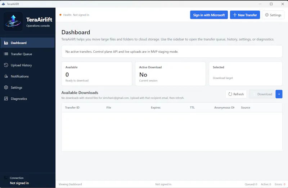Click the Connection monitor icon at sidebar bottom
This screenshot has width=288, height=188.
click(6, 178)
